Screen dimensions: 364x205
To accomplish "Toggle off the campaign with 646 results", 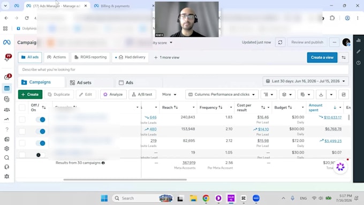I will click(40, 119).
